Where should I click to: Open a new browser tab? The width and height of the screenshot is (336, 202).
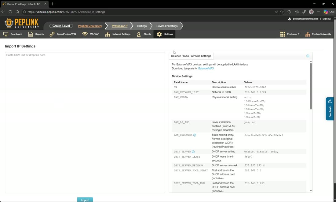point(53,4)
